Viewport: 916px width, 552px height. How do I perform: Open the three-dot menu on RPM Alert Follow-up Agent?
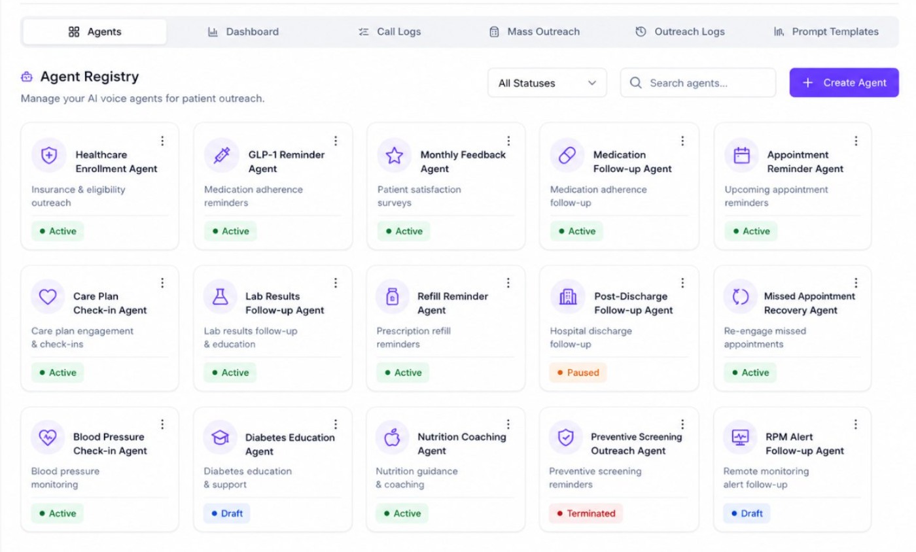tap(855, 424)
